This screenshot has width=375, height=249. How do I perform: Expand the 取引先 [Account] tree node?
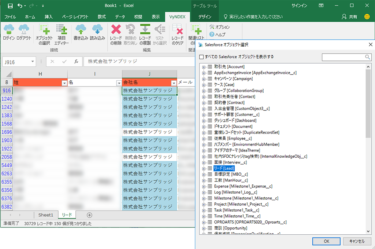tap(204, 67)
